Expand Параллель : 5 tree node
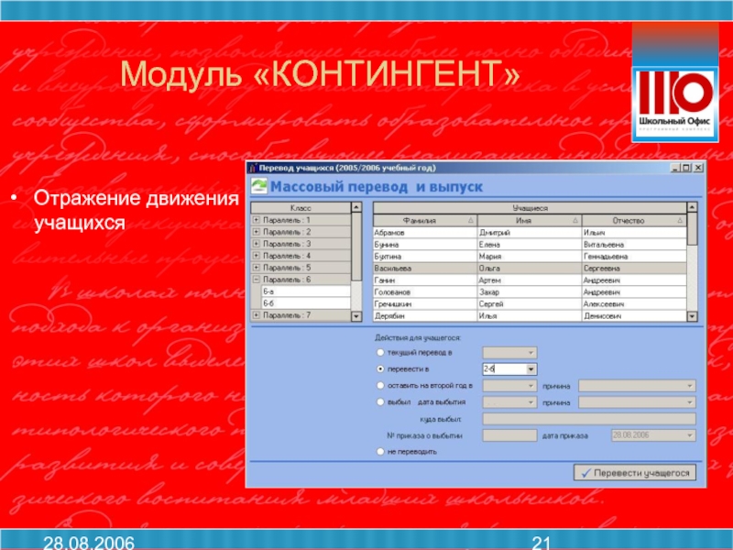 [257, 268]
